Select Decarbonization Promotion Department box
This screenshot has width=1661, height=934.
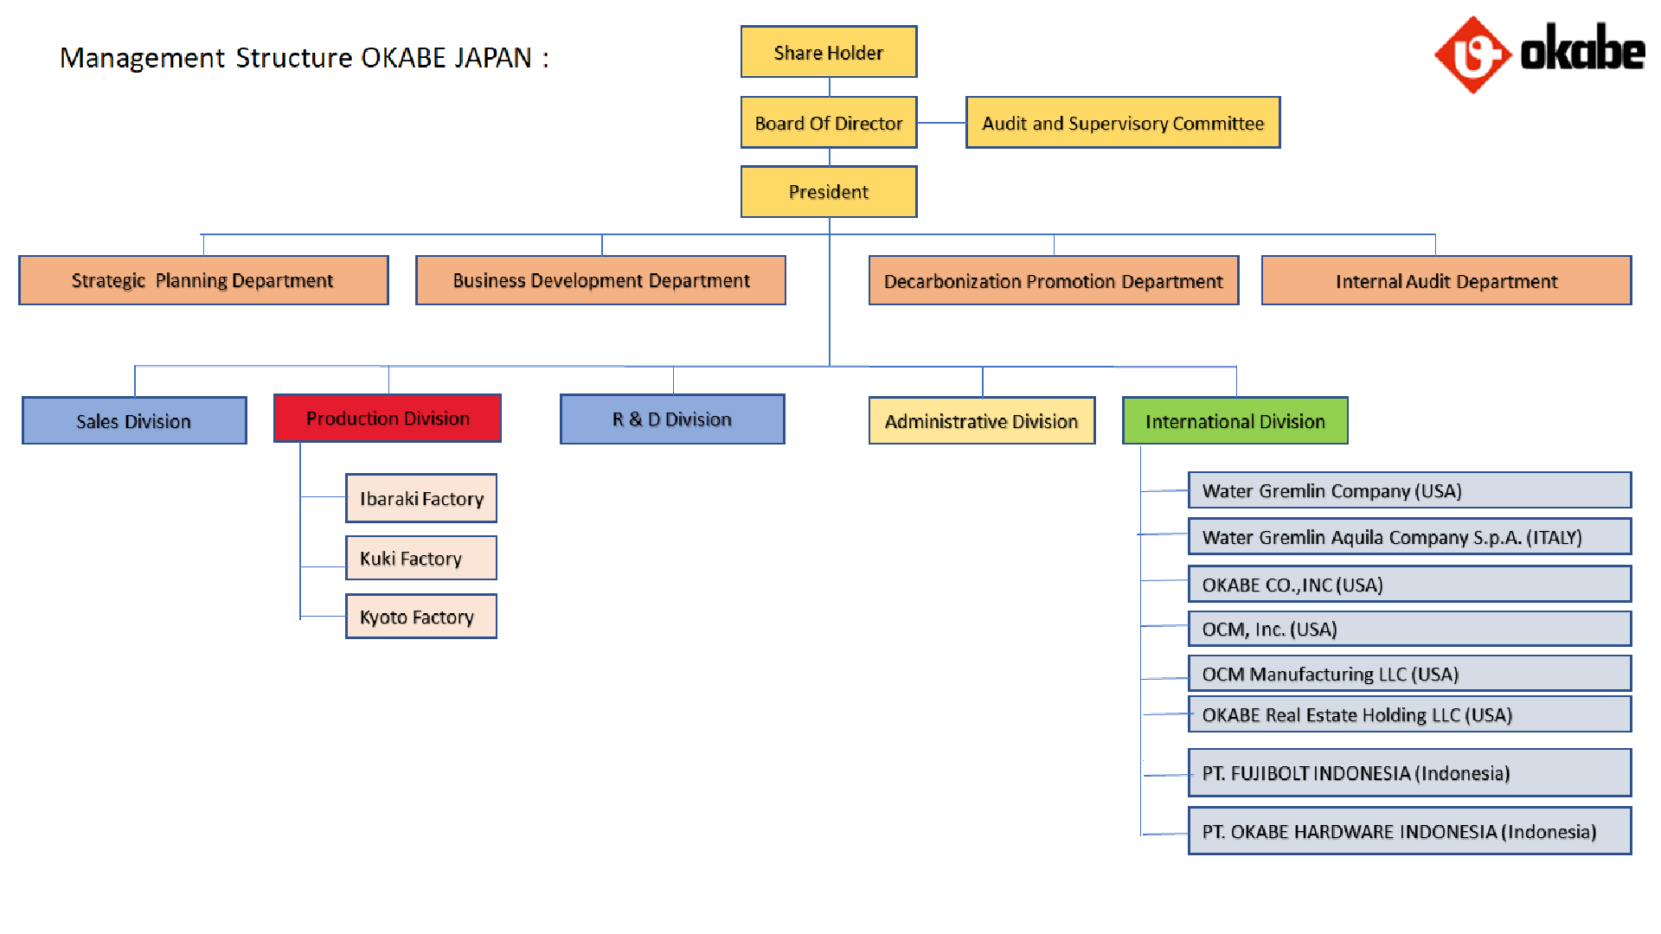1053,281
